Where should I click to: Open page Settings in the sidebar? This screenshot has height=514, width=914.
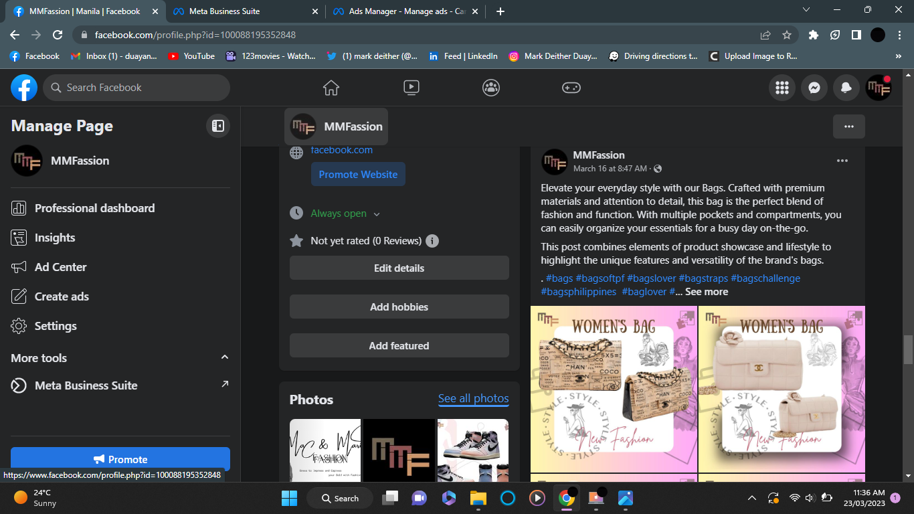tap(120, 326)
